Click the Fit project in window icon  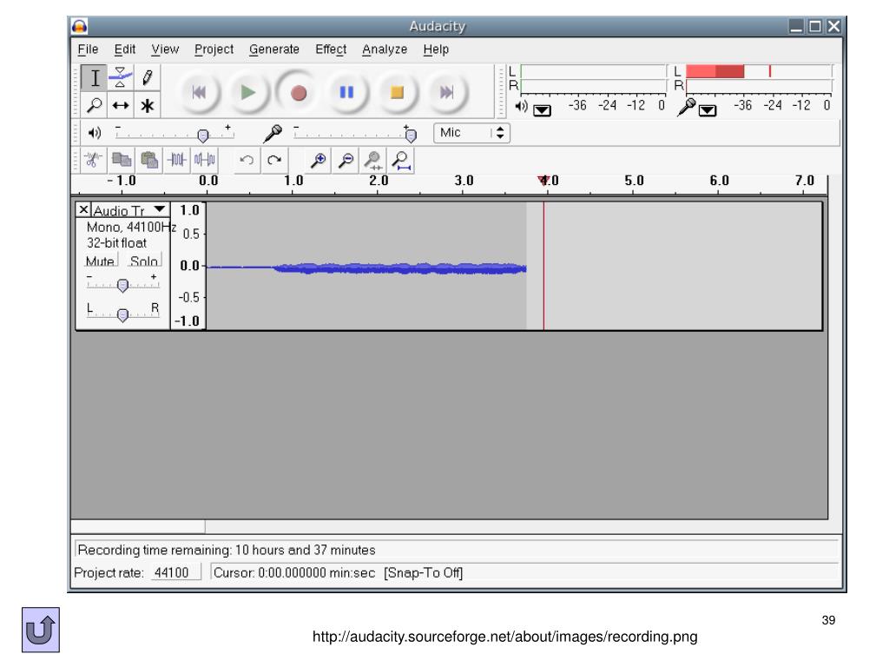(x=401, y=160)
